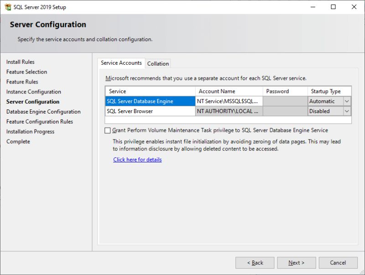This screenshot has width=365, height=275.
Task: Click the Account Name field for Database Engine
Action: (x=228, y=101)
